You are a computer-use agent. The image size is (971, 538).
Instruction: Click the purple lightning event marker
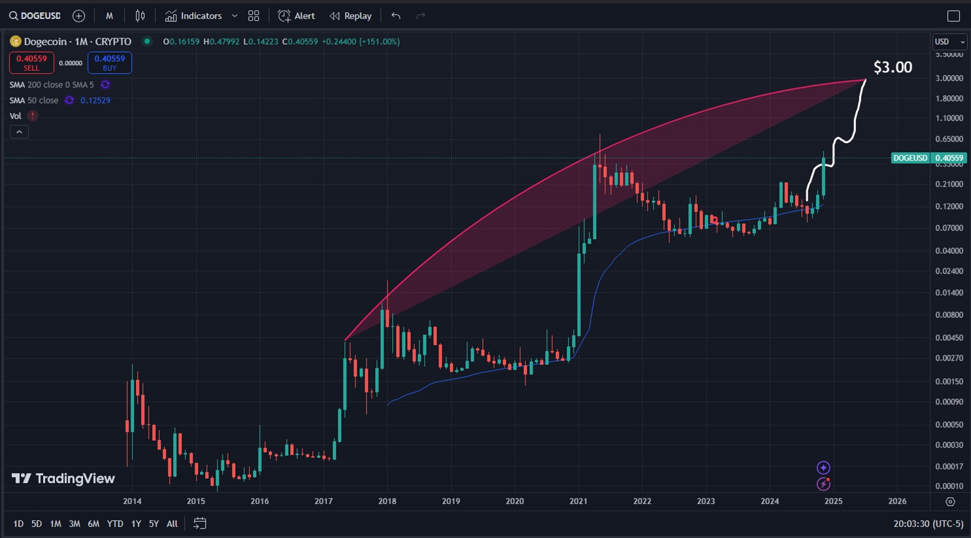coord(823,484)
